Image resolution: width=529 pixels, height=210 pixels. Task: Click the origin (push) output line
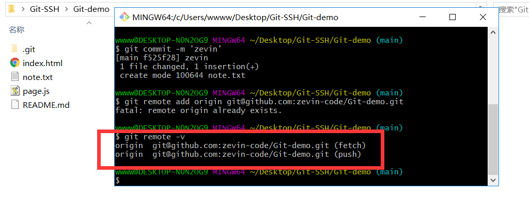[238, 154]
